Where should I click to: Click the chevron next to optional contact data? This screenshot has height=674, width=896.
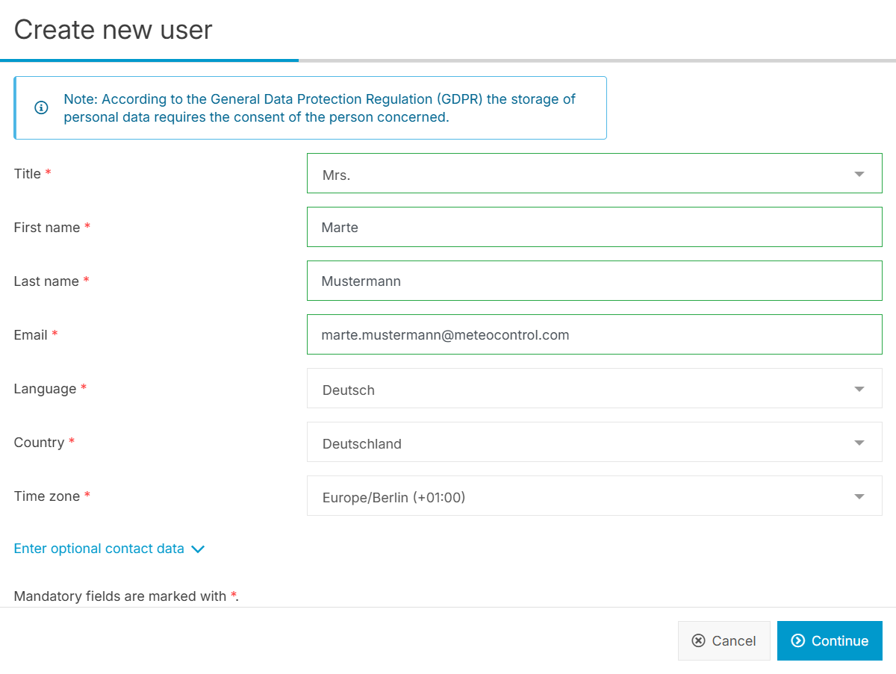point(198,549)
